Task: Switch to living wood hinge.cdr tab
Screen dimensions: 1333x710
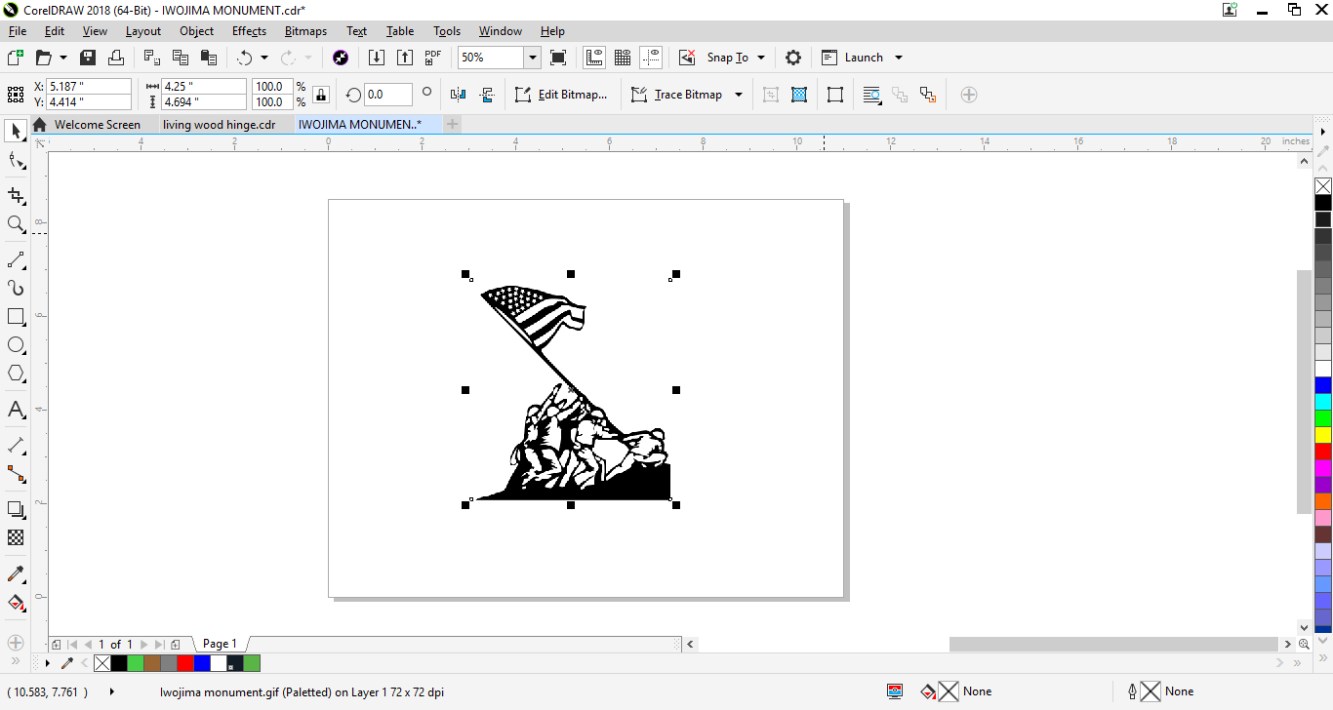Action: [220, 125]
